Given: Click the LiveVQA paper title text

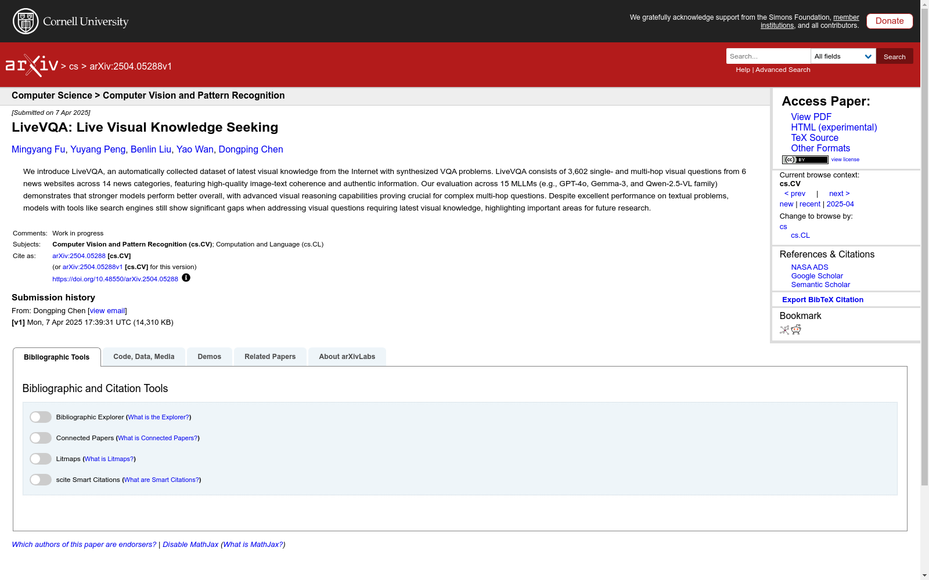Looking at the screenshot, I should coord(145,127).
